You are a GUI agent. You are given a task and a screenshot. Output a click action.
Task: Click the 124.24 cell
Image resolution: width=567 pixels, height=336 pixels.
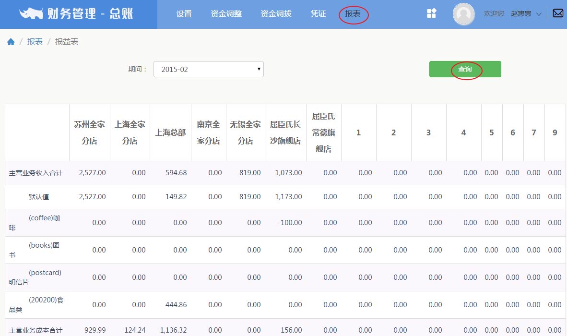click(x=135, y=330)
